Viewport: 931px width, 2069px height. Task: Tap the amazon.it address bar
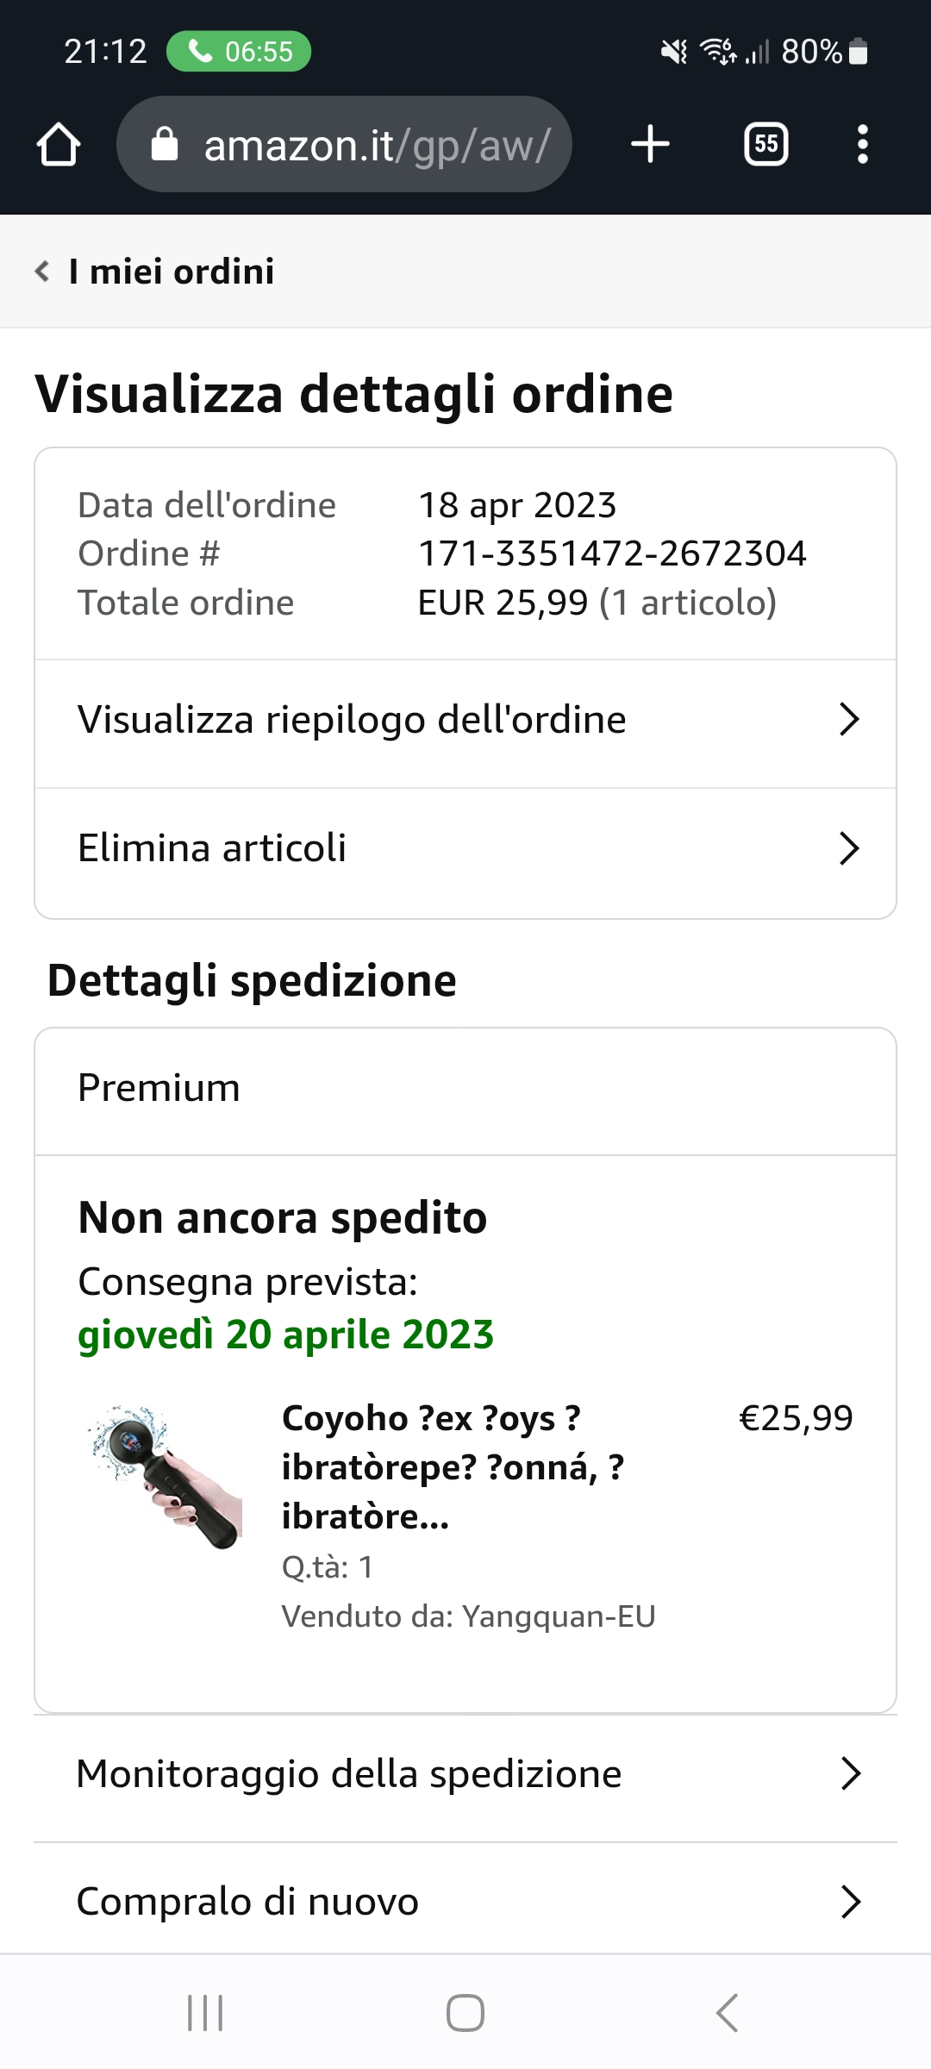(x=376, y=145)
